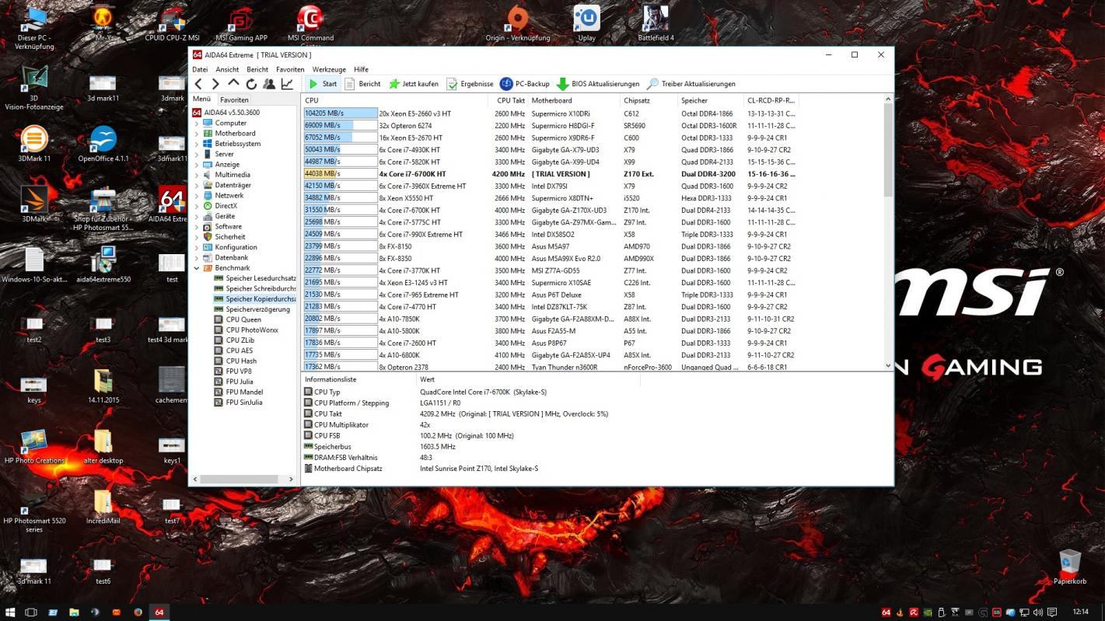The width and height of the screenshot is (1105, 621).
Task: Expand the Anzeige tree node
Action: (197, 165)
